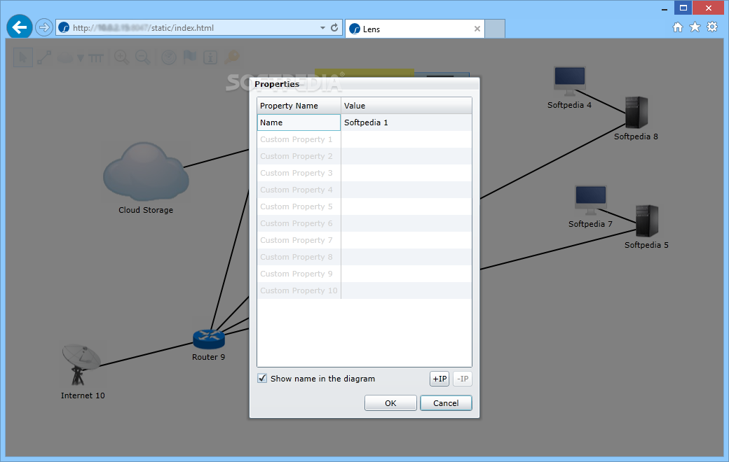Select Custom Property 8 row
Image resolution: width=729 pixels, height=462 pixels.
click(x=364, y=257)
